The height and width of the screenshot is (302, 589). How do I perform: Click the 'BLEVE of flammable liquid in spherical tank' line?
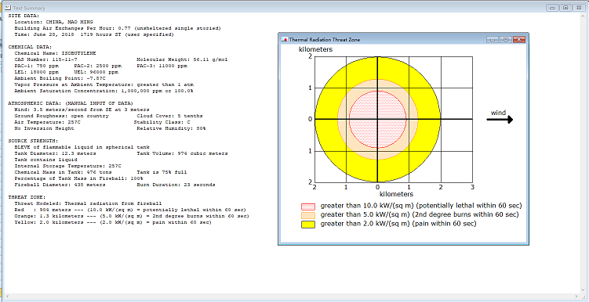[82, 147]
